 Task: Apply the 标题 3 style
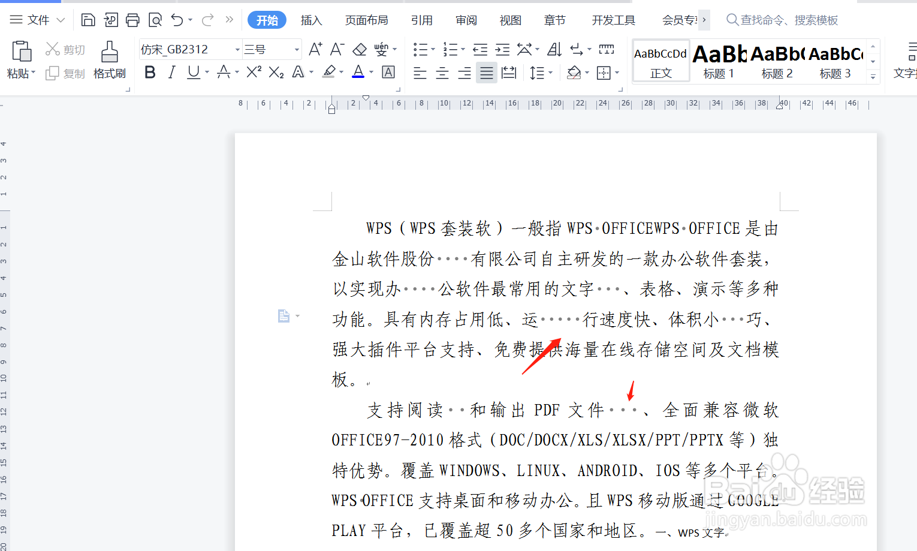coord(835,61)
